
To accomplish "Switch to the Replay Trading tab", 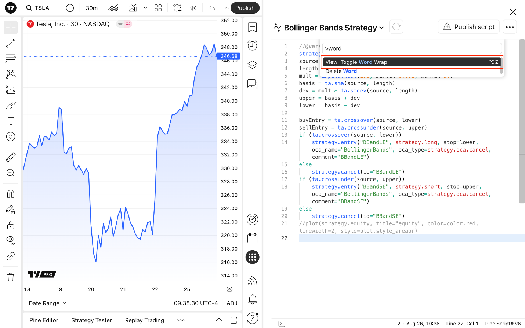I will click(x=145, y=320).
